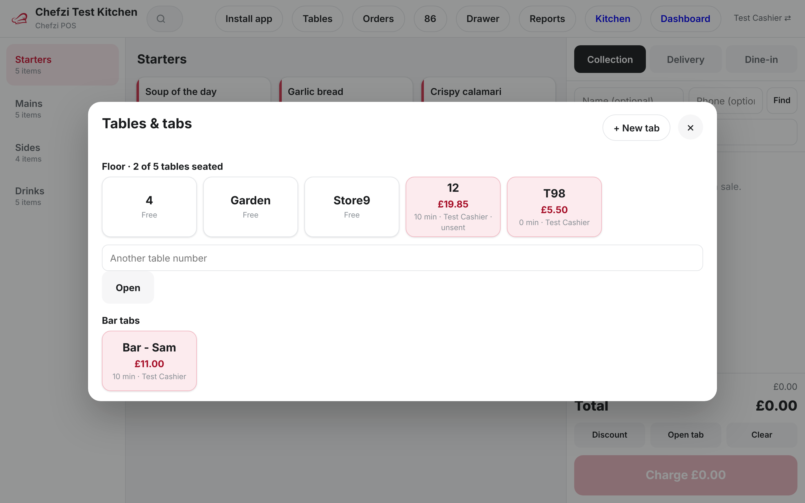Click the Open button under table number
Screen dimensions: 805x503
tap(128, 288)
